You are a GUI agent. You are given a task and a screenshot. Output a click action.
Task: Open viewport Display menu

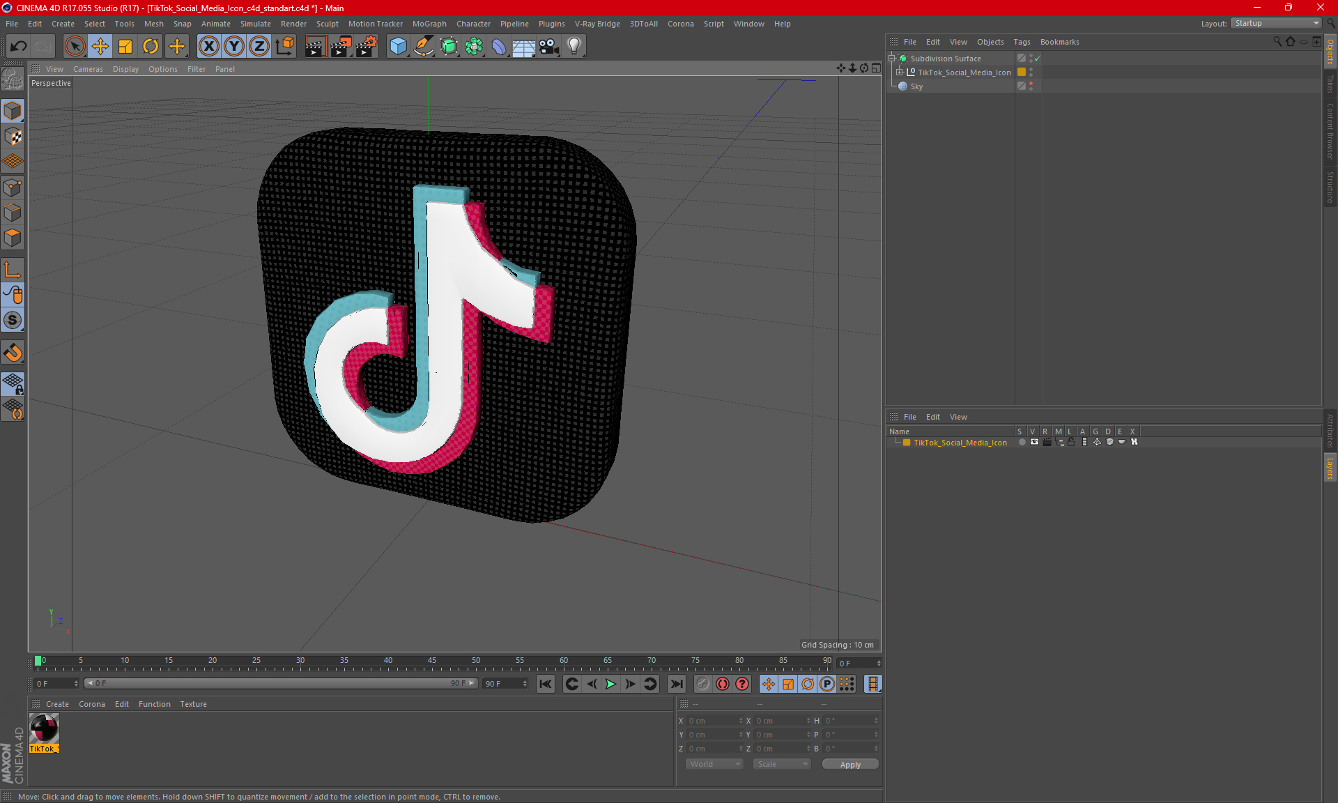[x=125, y=69]
